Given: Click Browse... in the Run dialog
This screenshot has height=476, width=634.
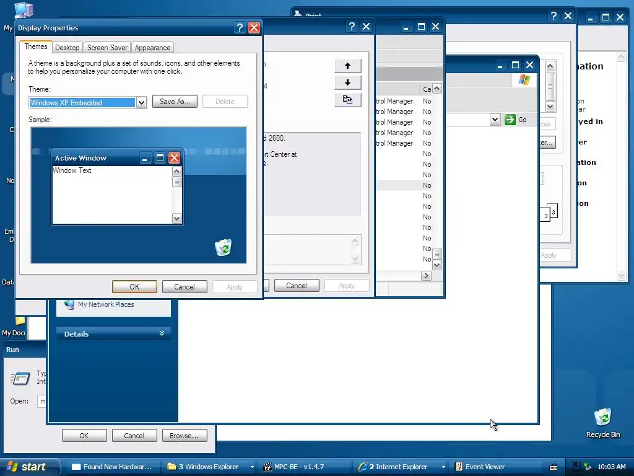Looking at the screenshot, I should (185, 436).
